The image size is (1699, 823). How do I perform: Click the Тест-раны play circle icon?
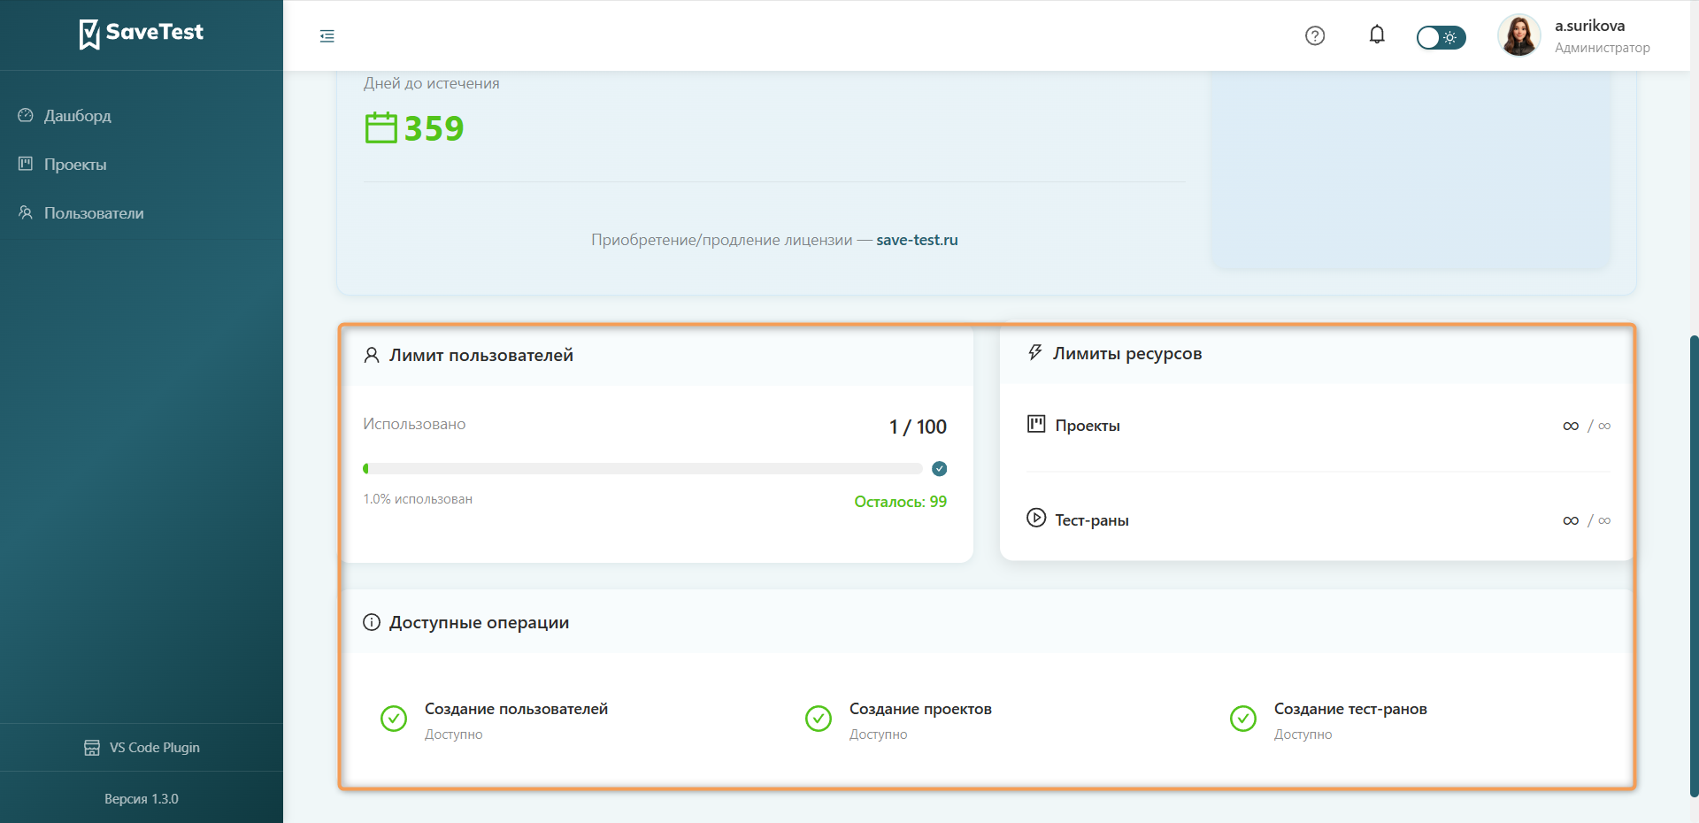click(x=1036, y=518)
